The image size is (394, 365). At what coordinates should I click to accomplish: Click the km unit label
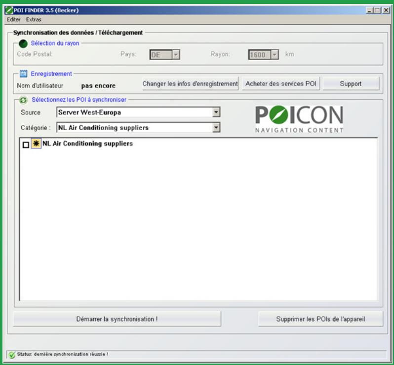289,54
